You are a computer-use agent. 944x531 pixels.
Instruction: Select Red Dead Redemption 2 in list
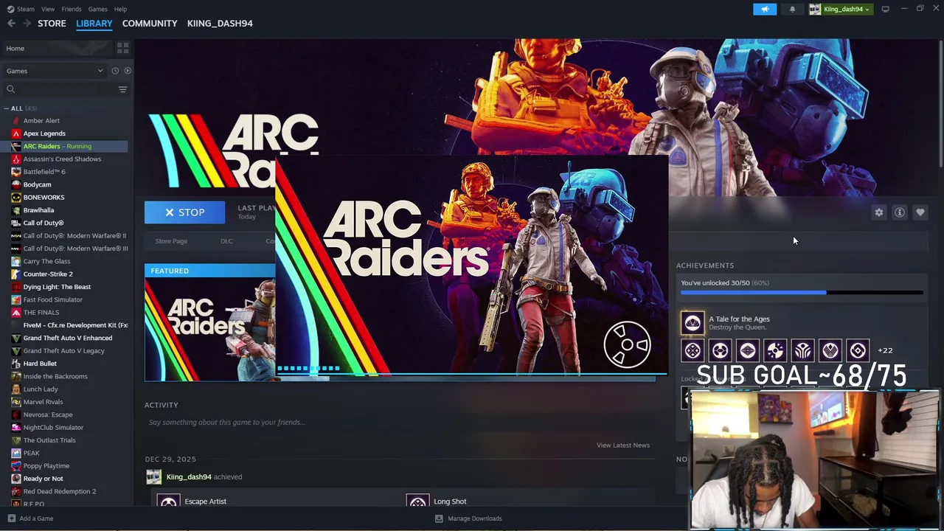coord(60,491)
